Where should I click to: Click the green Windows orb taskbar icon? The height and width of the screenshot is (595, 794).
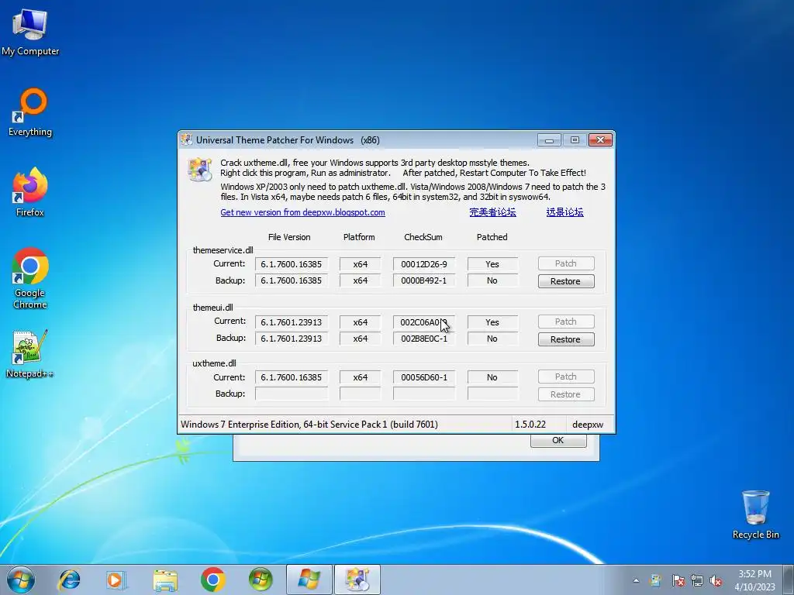261,580
